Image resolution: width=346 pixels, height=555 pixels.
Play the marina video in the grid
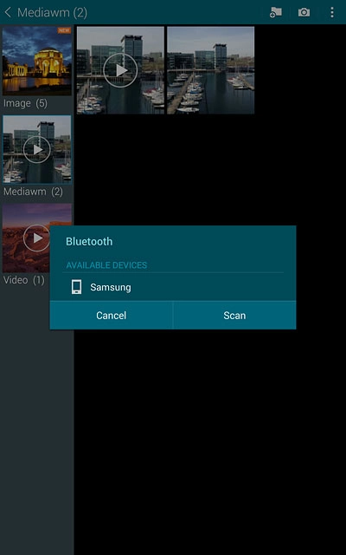pyautogui.click(x=120, y=70)
